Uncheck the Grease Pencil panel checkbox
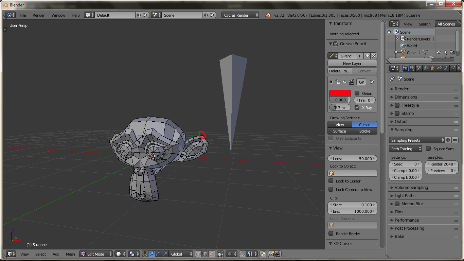464x261 pixels. pyautogui.click(x=336, y=43)
